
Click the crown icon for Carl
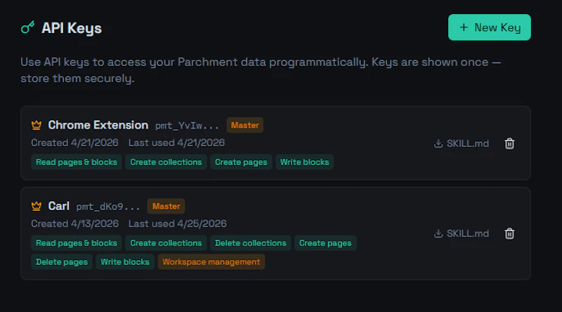[x=37, y=206]
